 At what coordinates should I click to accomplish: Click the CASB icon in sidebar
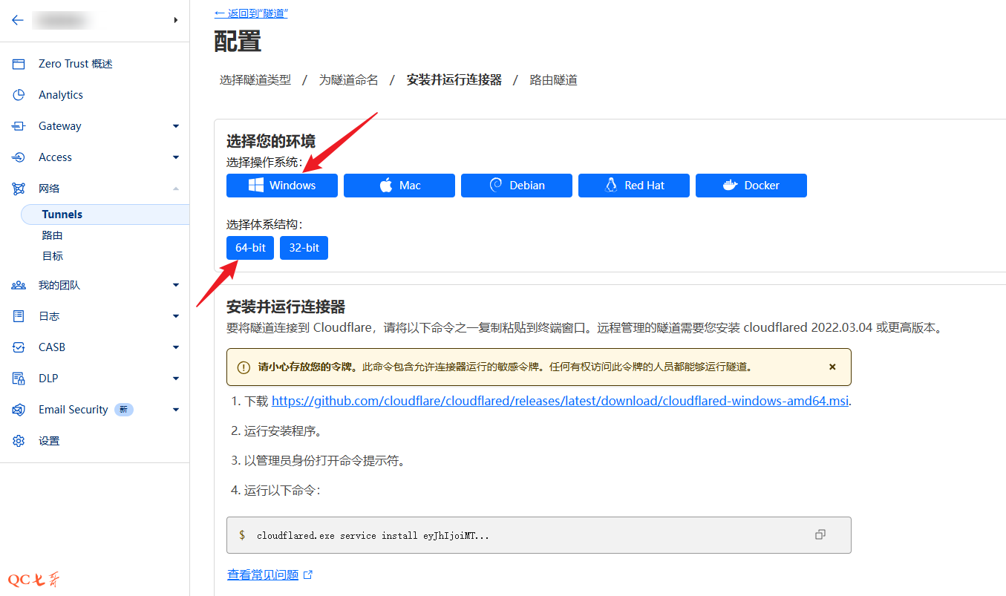click(19, 347)
